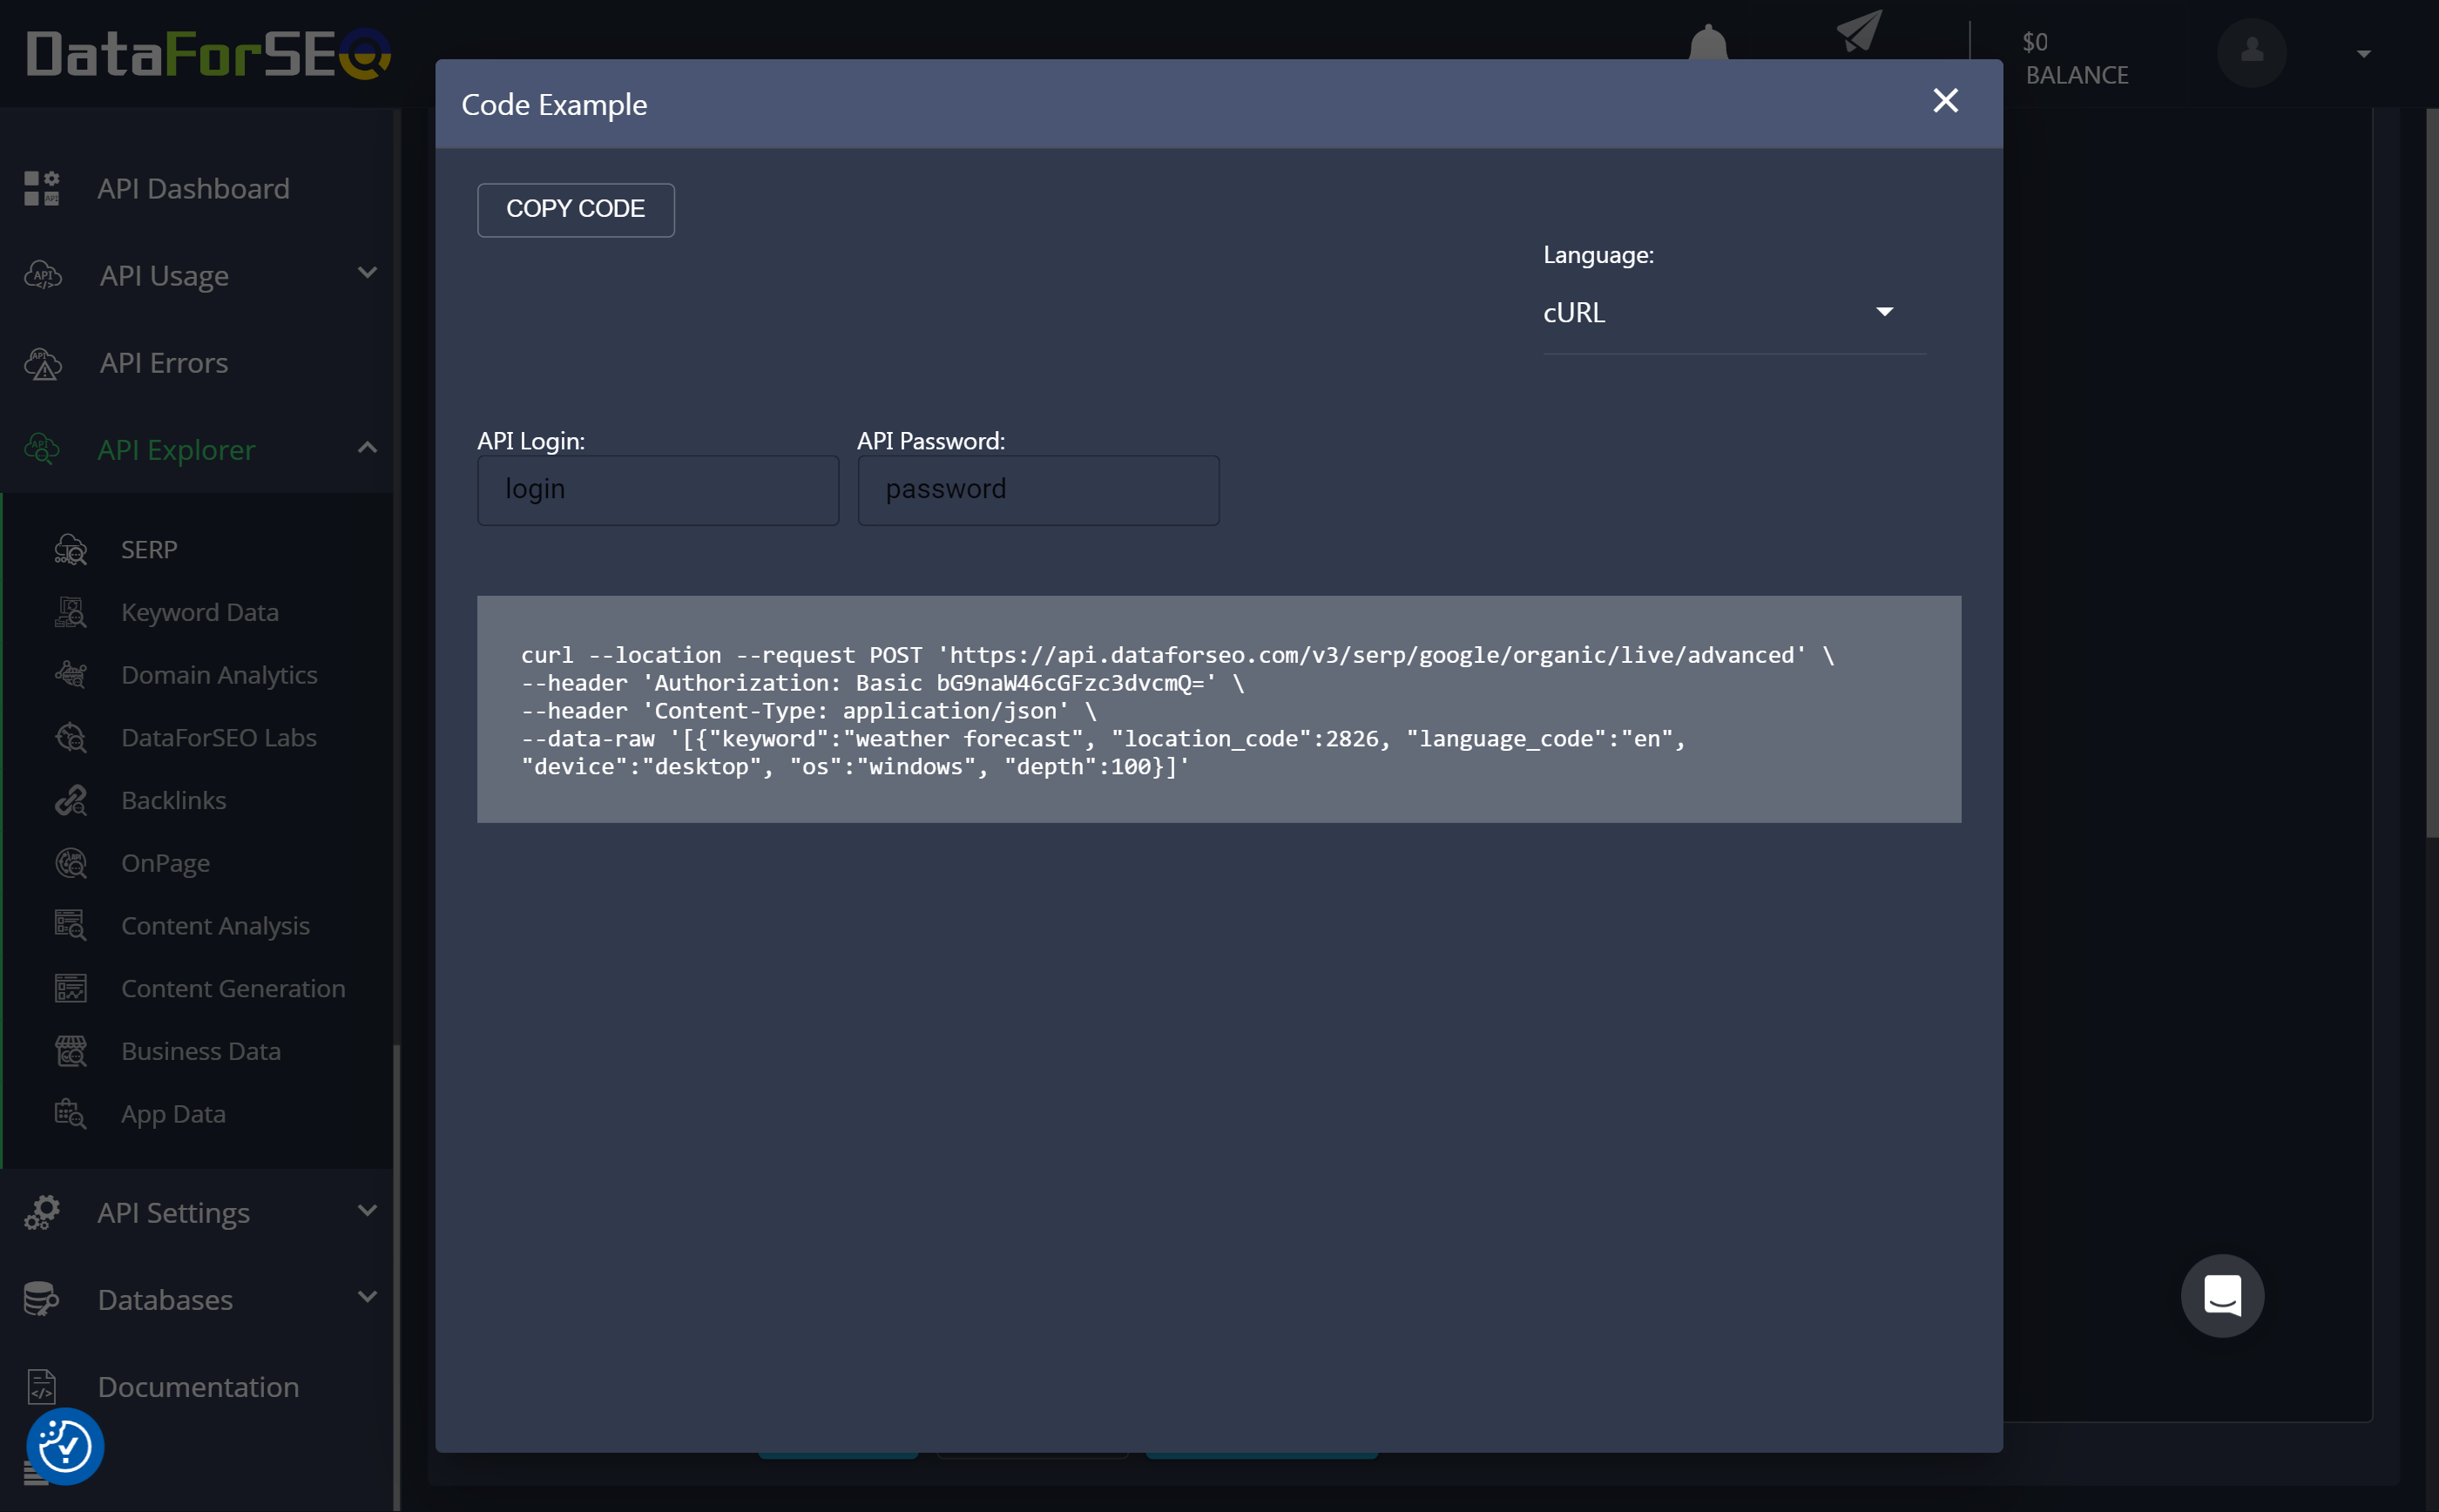
Task: Select Content Generation menu item
Action: [233, 989]
